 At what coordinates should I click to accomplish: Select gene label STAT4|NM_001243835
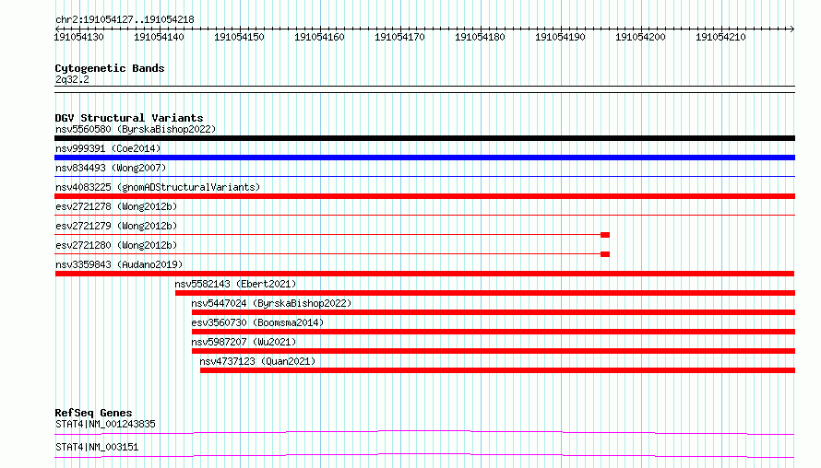pos(105,424)
